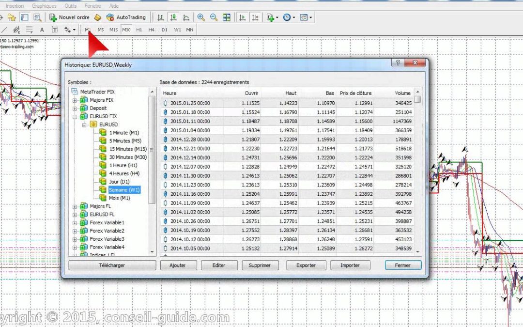Toggle the AutoTrading button
523x327 pixels.
[126, 17]
